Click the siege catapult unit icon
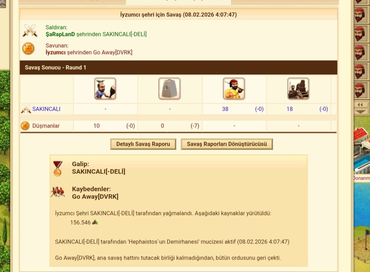The height and width of the screenshot is (272, 370). coord(298,88)
